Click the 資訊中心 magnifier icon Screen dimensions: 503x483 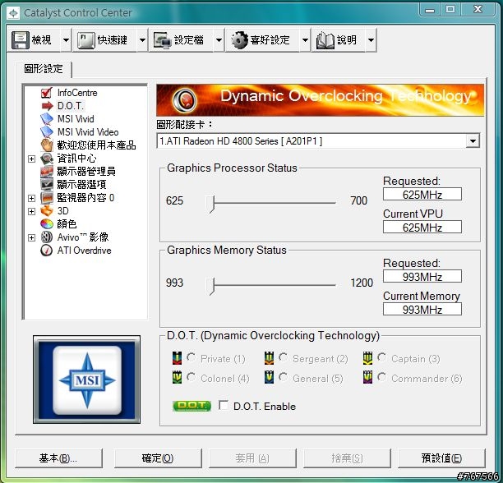[47, 158]
